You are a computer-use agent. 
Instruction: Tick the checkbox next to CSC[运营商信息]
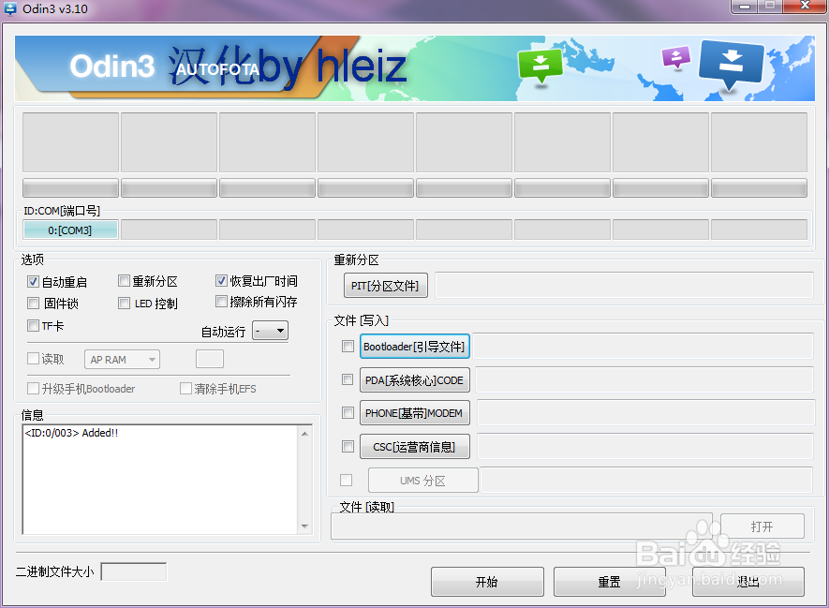pyautogui.click(x=348, y=447)
